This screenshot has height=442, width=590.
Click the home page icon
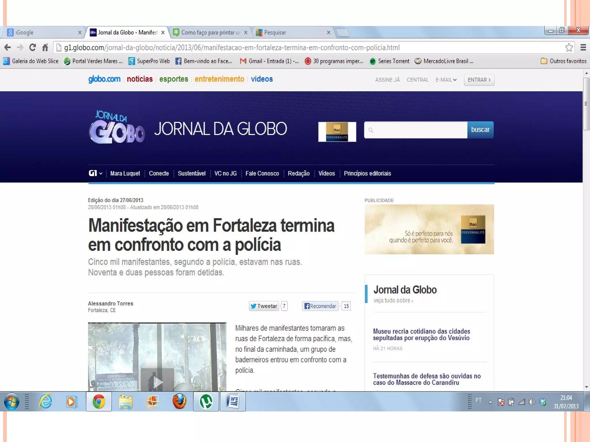click(45, 47)
